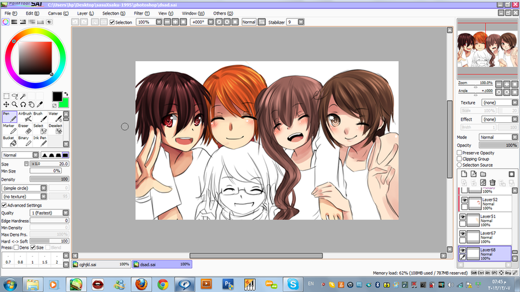
Task: Activate the zoom magnifier tool
Action: pyautogui.click(x=14, y=104)
